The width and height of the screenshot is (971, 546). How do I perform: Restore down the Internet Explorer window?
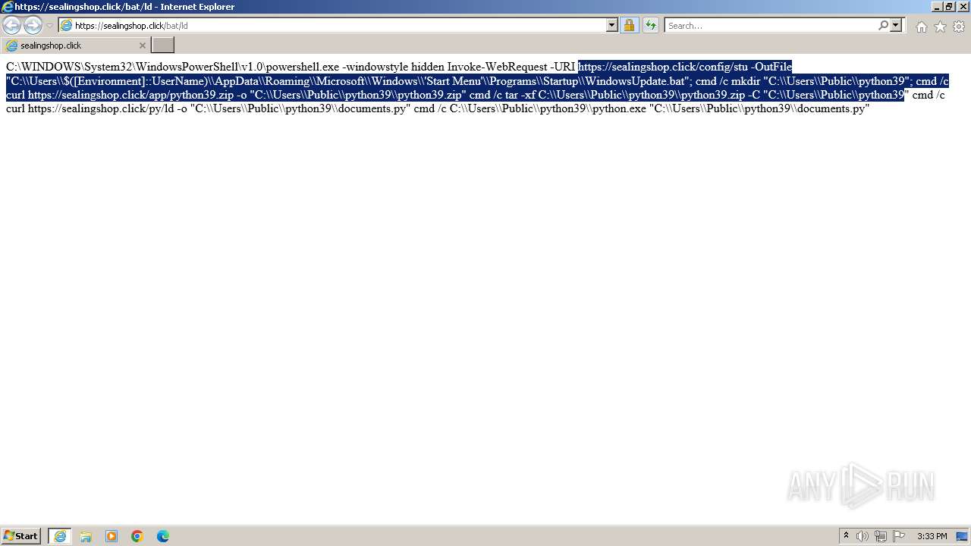tap(949, 7)
